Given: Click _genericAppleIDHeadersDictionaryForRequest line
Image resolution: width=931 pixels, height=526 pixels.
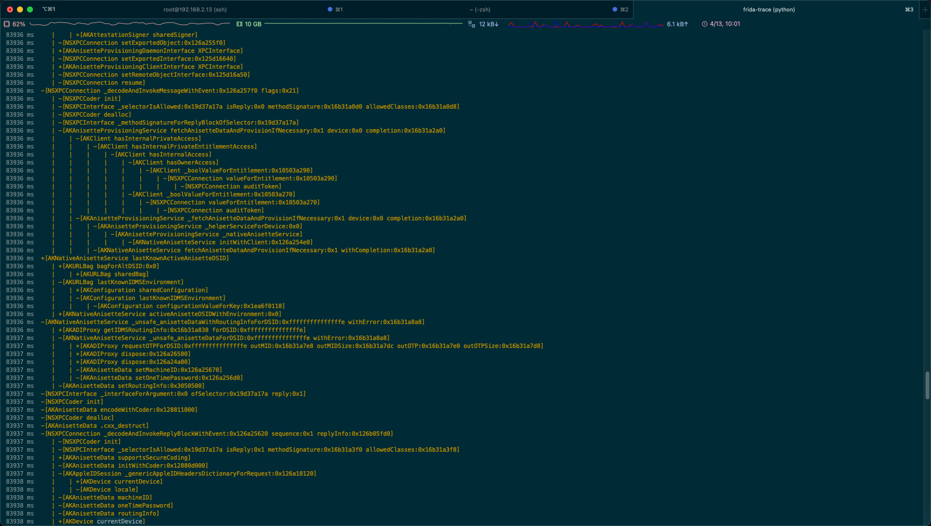Looking at the screenshot, I should tap(188, 474).
